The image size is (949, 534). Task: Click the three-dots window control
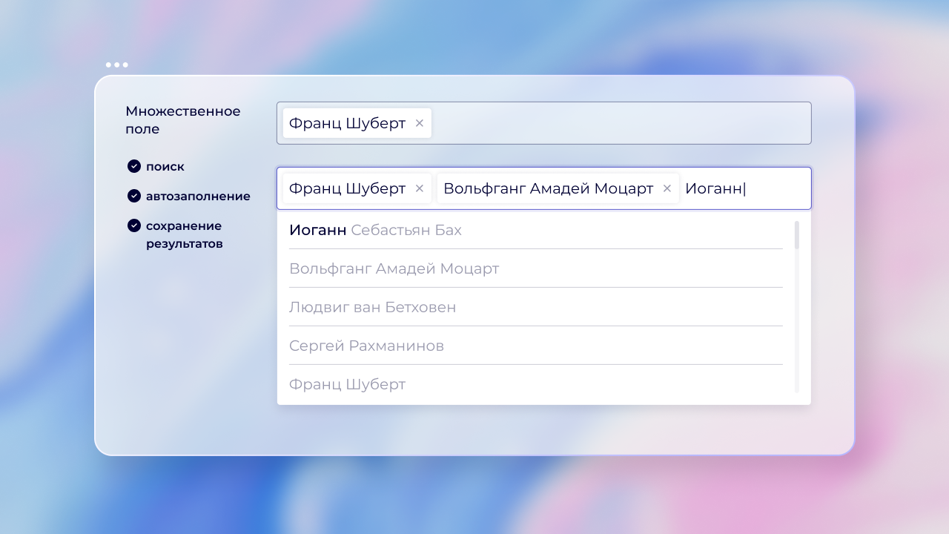pyautogui.click(x=116, y=65)
